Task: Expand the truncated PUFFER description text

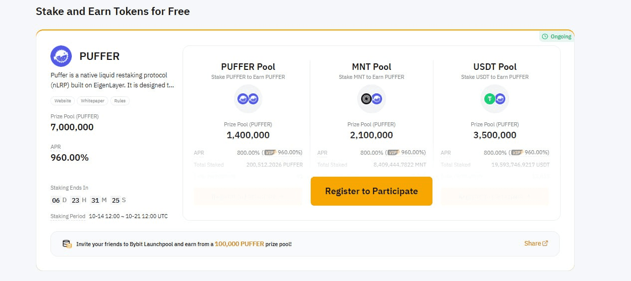Action: 113,80
